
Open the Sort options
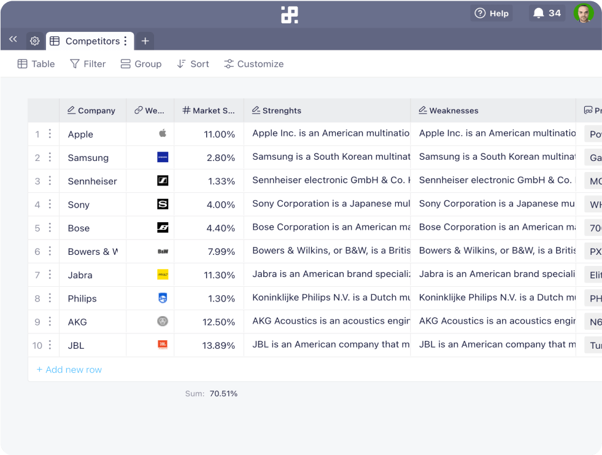coord(193,64)
